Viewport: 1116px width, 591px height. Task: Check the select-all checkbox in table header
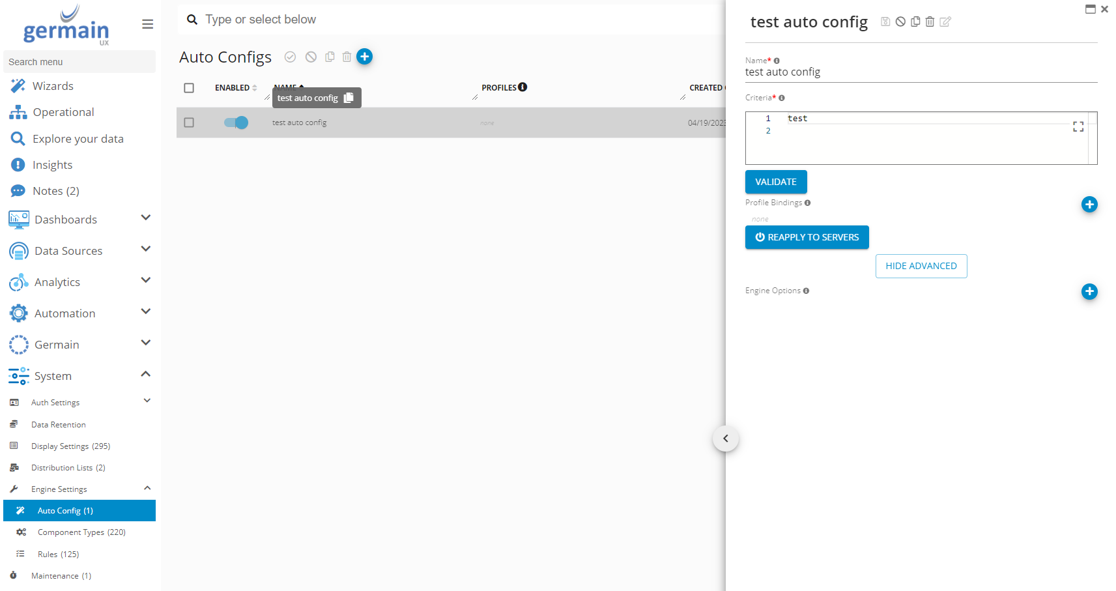click(189, 88)
